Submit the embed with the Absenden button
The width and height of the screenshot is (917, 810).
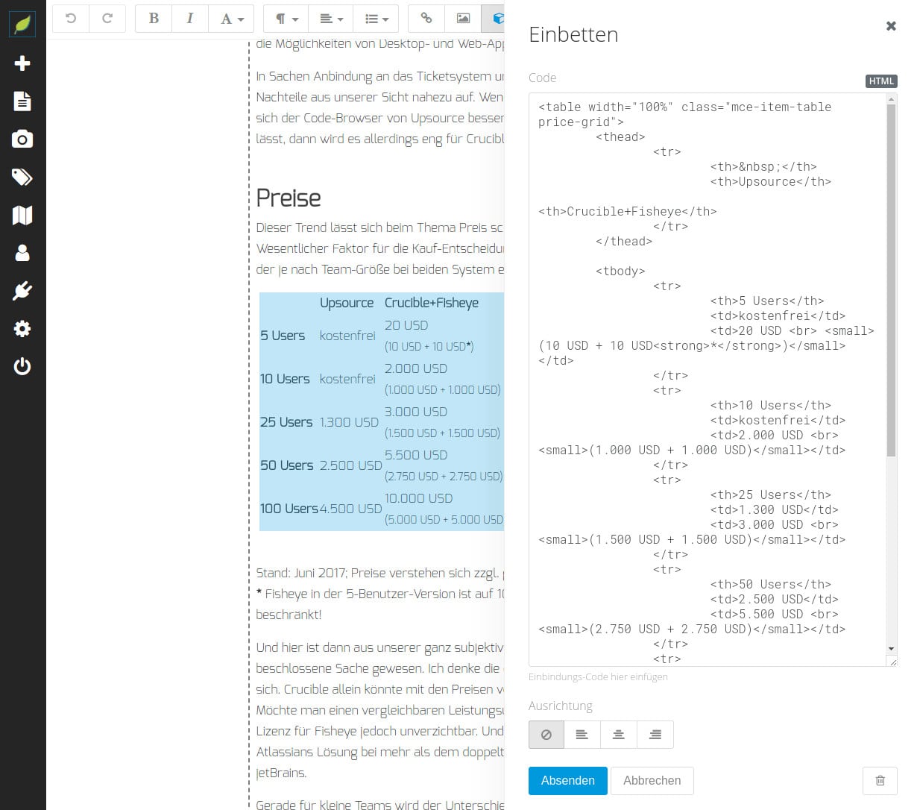click(567, 780)
